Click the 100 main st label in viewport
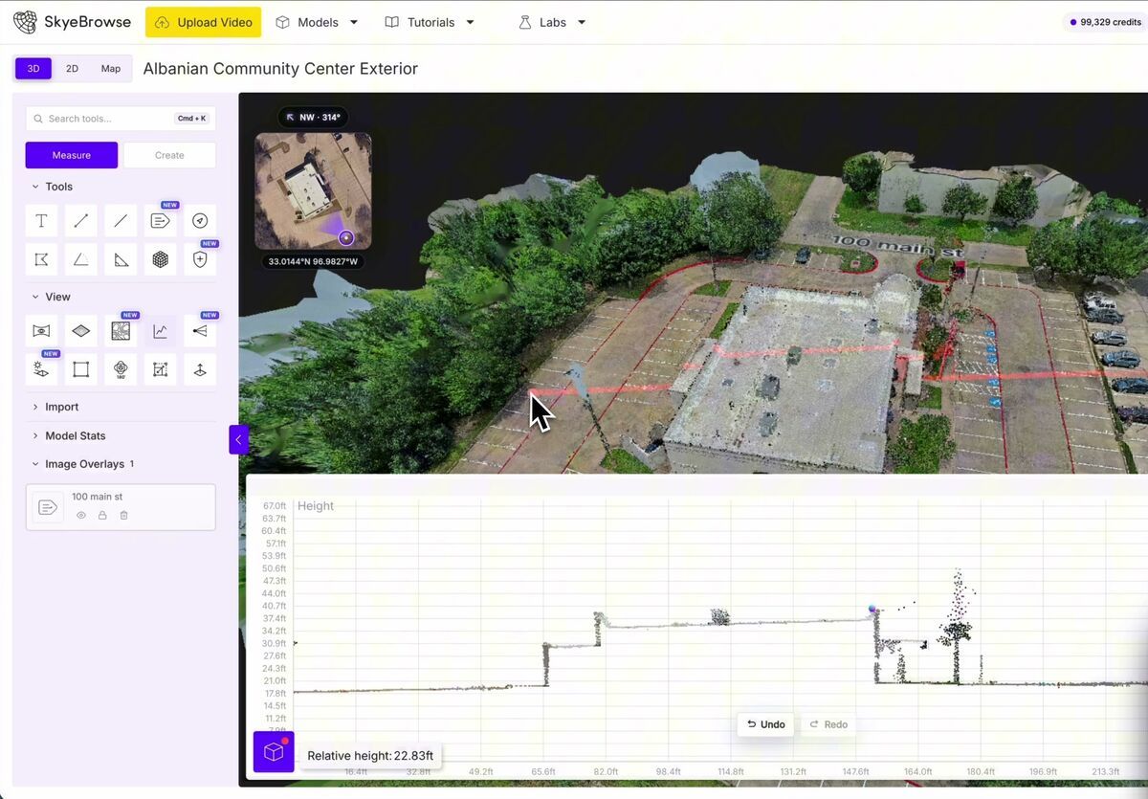The width and height of the screenshot is (1148, 799). pos(896,246)
